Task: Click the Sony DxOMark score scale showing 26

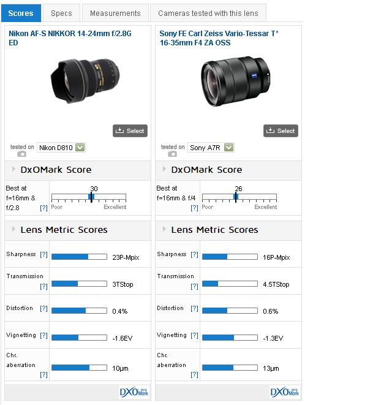Action: pos(239,197)
